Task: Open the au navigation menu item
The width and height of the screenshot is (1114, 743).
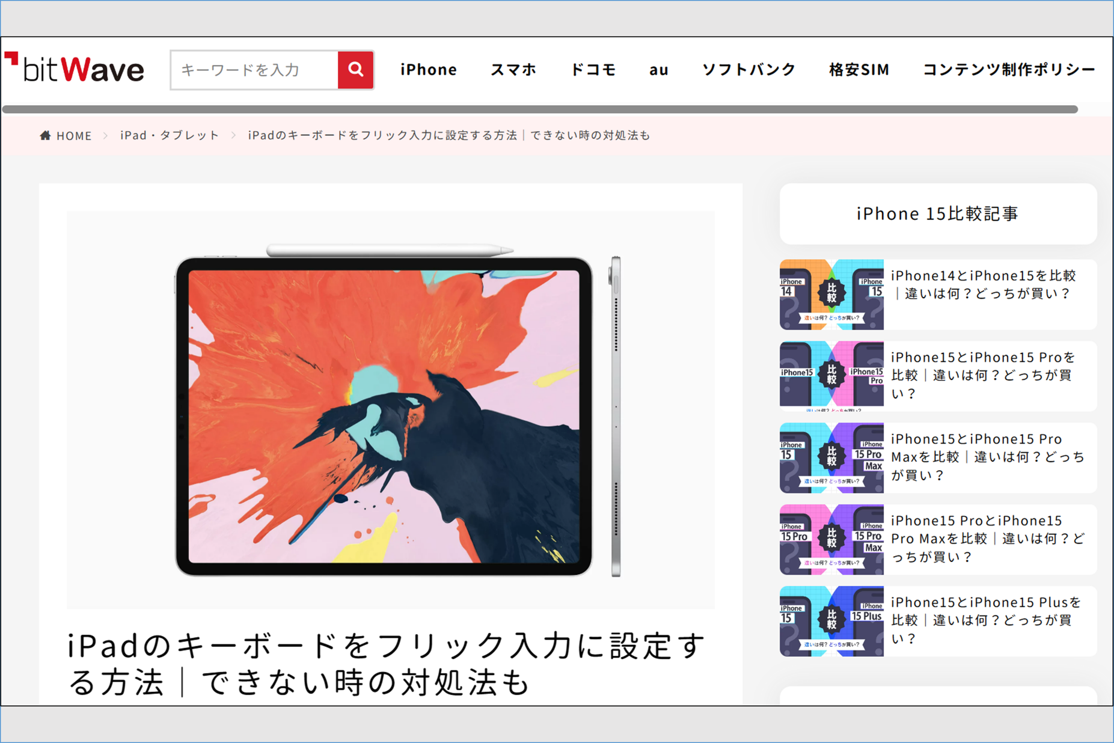Action: [x=659, y=70]
